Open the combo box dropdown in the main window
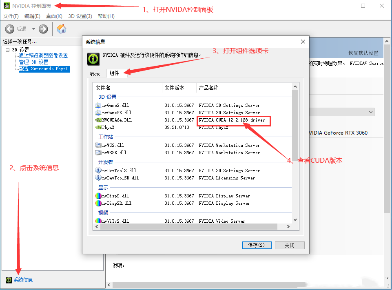 (371, 112)
